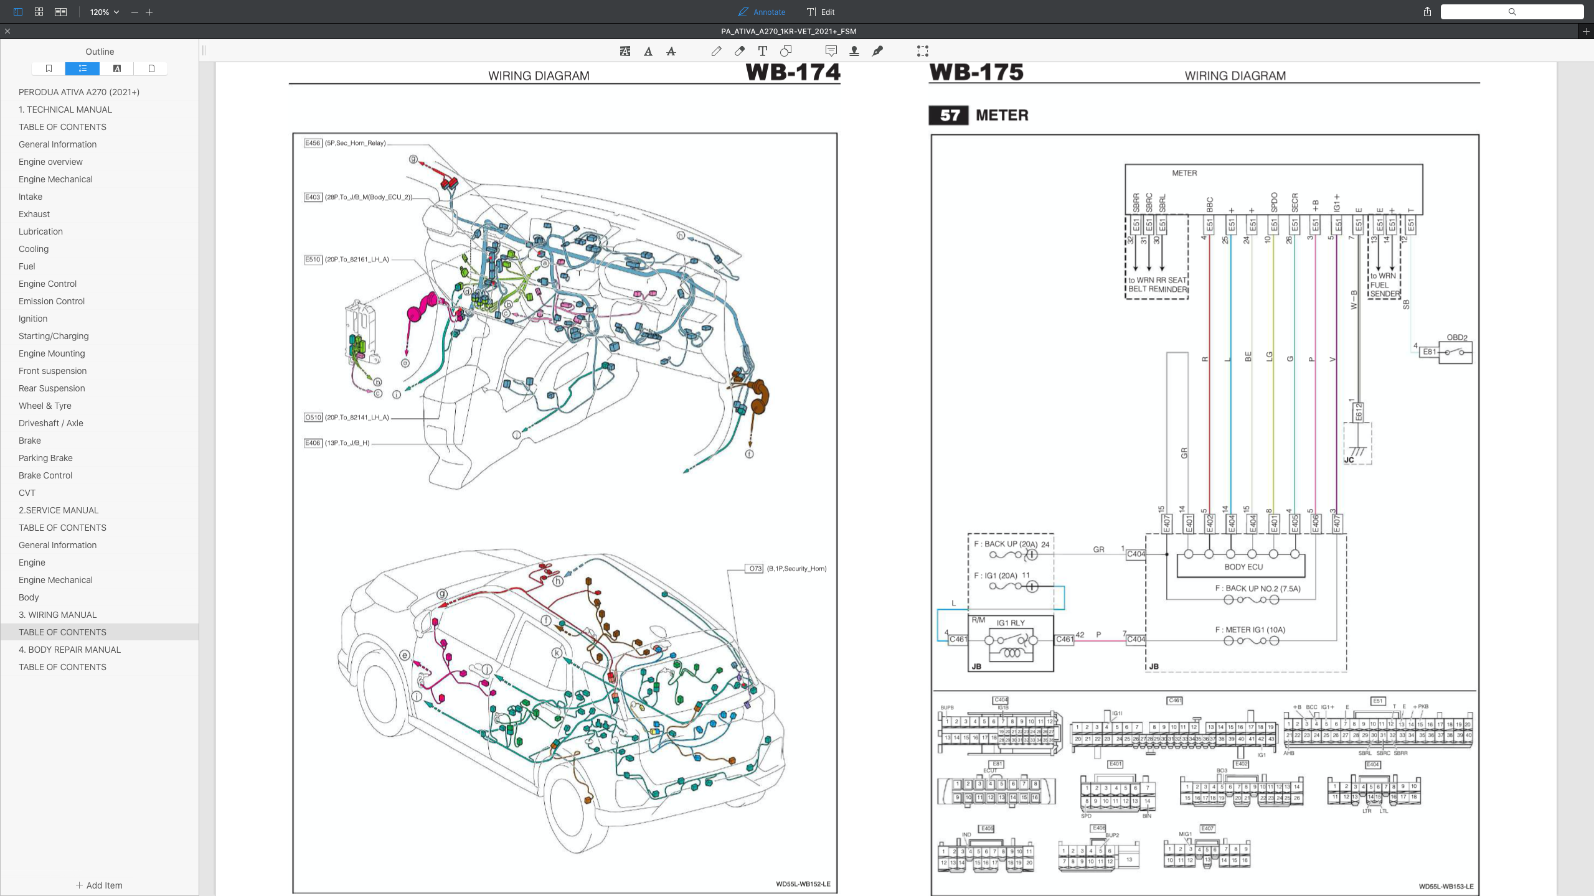Open the Annotate mode tab
The height and width of the screenshot is (896, 1594).
coord(761,12)
